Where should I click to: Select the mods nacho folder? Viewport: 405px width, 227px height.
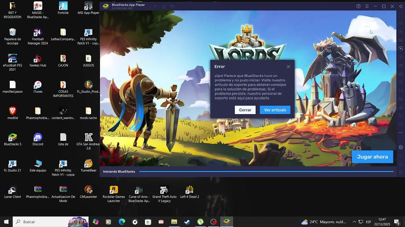tap(89, 113)
